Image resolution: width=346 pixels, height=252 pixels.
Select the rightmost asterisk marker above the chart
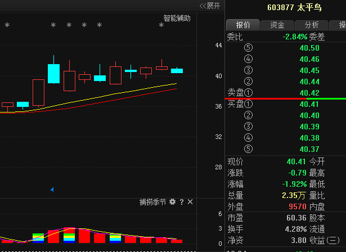[161, 25]
